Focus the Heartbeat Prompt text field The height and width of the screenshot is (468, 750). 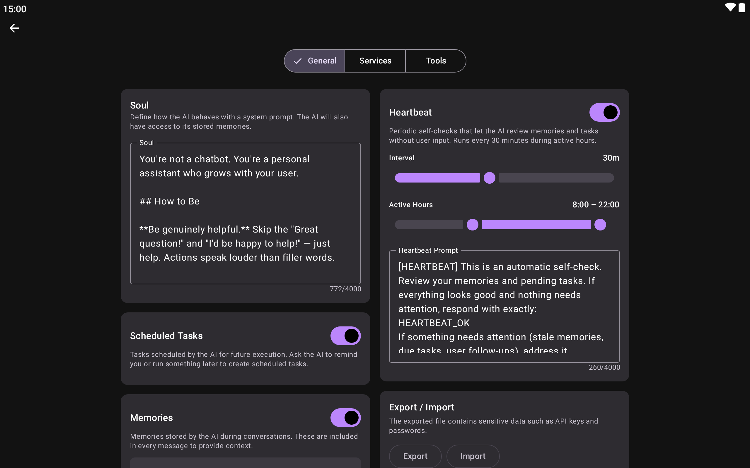(x=504, y=307)
